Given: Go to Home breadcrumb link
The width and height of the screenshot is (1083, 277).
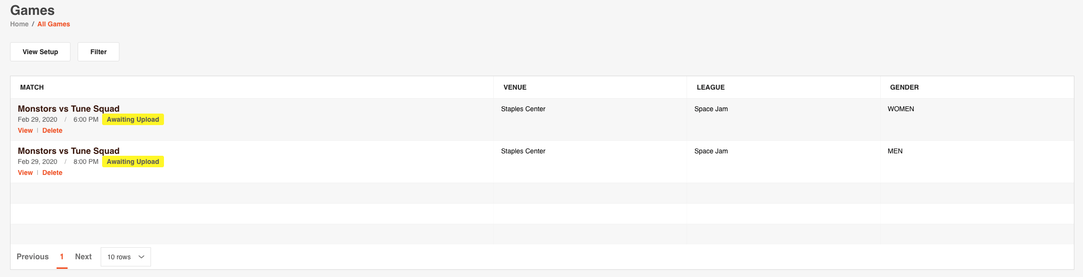Looking at the screenshot, I should click(x=19, y=24).
